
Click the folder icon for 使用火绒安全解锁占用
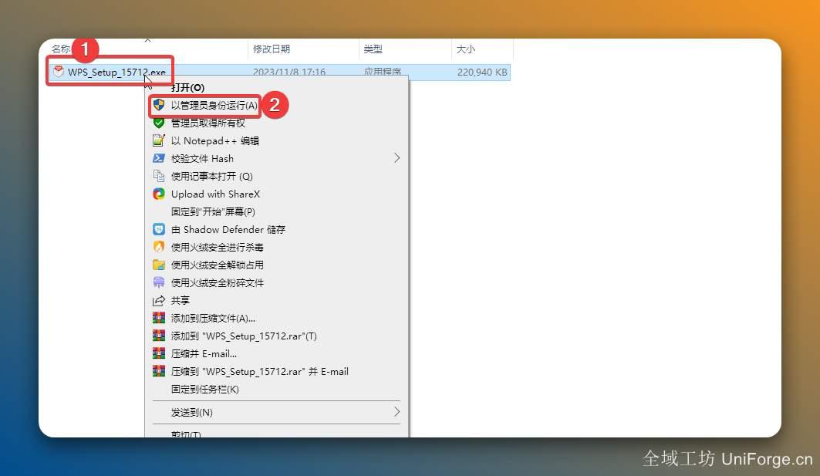click(159, 265)
